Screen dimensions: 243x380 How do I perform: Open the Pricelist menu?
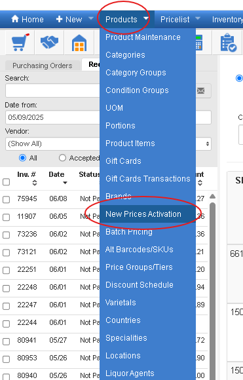click(x=175, y=19)
